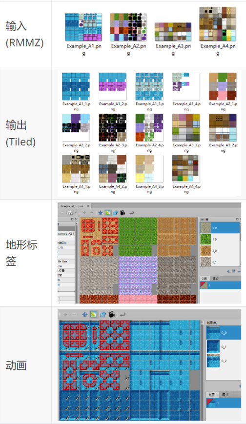The image size is (246, 424).
Task: Select the Example_A2_1.png output file
Action: (x=223, y=86)
